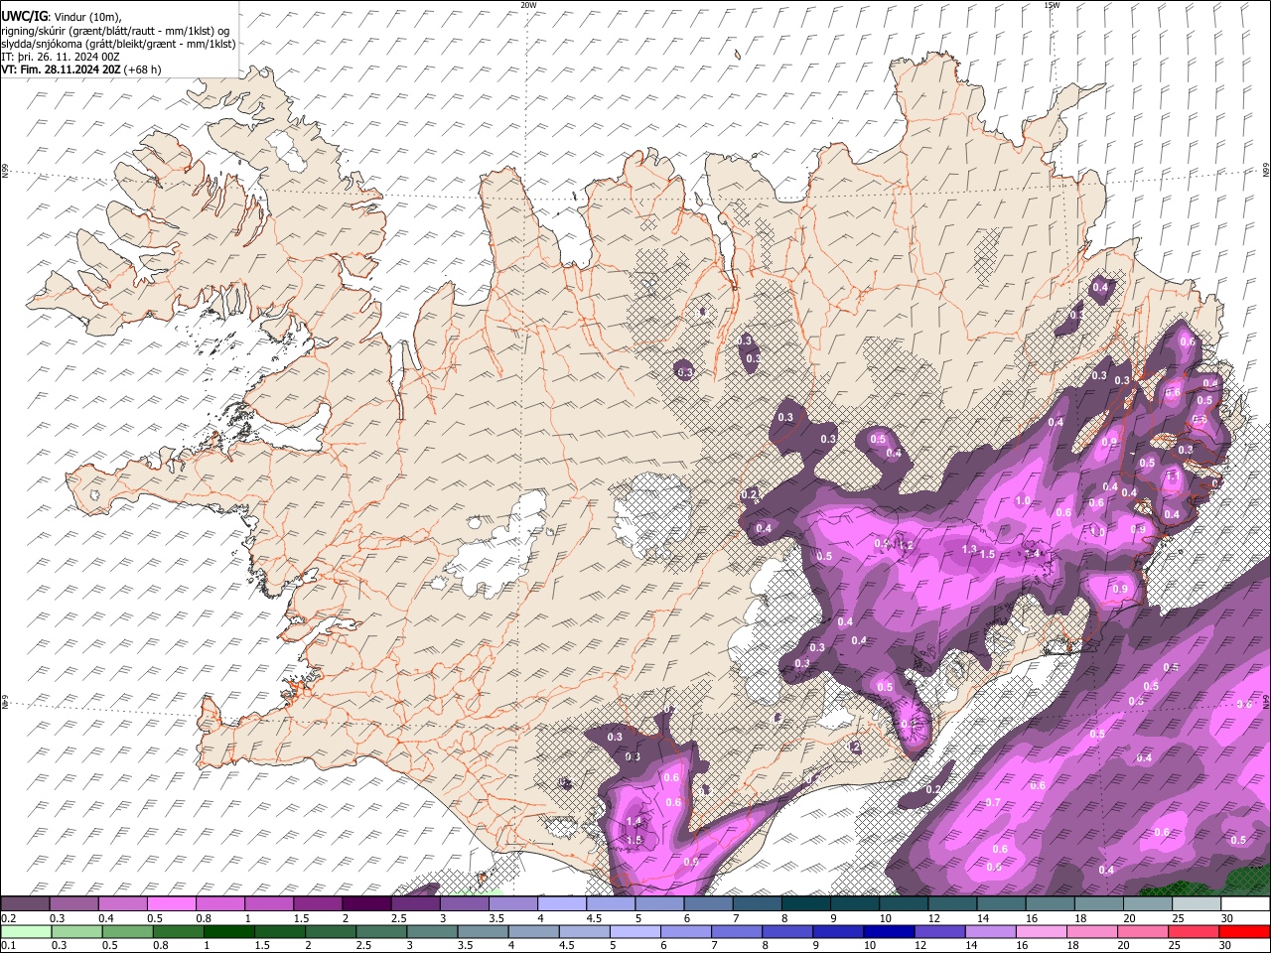Click the dark plum 0.2 swatch in top legend row

pyautogui.click(x=25, y=903)
